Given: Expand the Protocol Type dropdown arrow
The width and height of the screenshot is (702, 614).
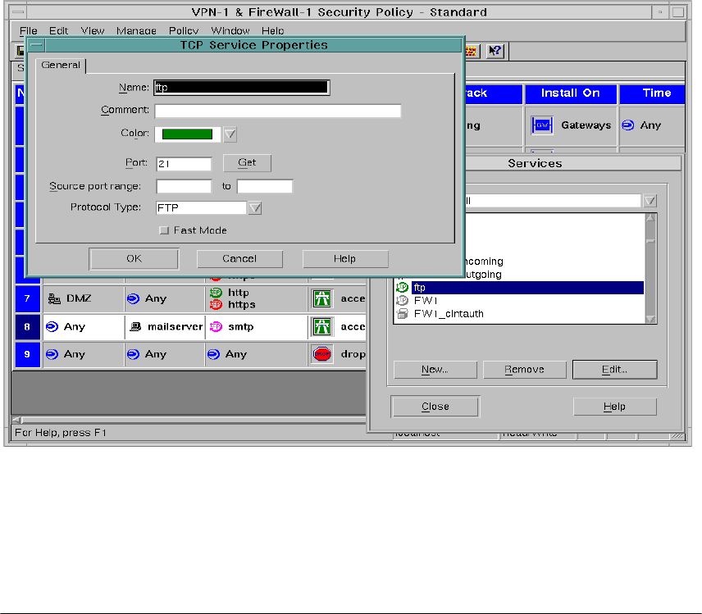Looking at the screenshot, I should (x=255, y=208).
